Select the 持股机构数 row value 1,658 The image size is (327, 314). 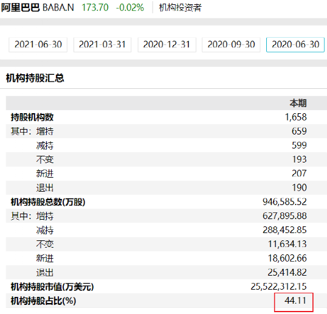(296, 117)
